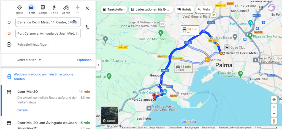Select the driving travel mode icon
Image resolution: width=282 pixels, height=129 pixels.
(31, 7)
